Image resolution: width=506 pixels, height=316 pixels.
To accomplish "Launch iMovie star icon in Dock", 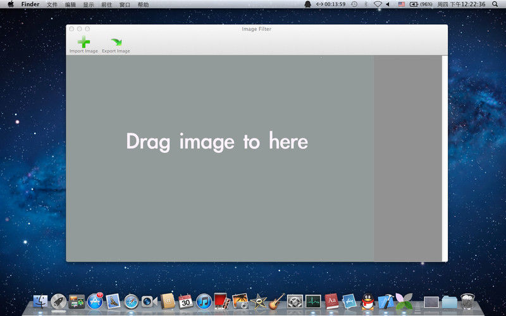I will tap(259, 302).
